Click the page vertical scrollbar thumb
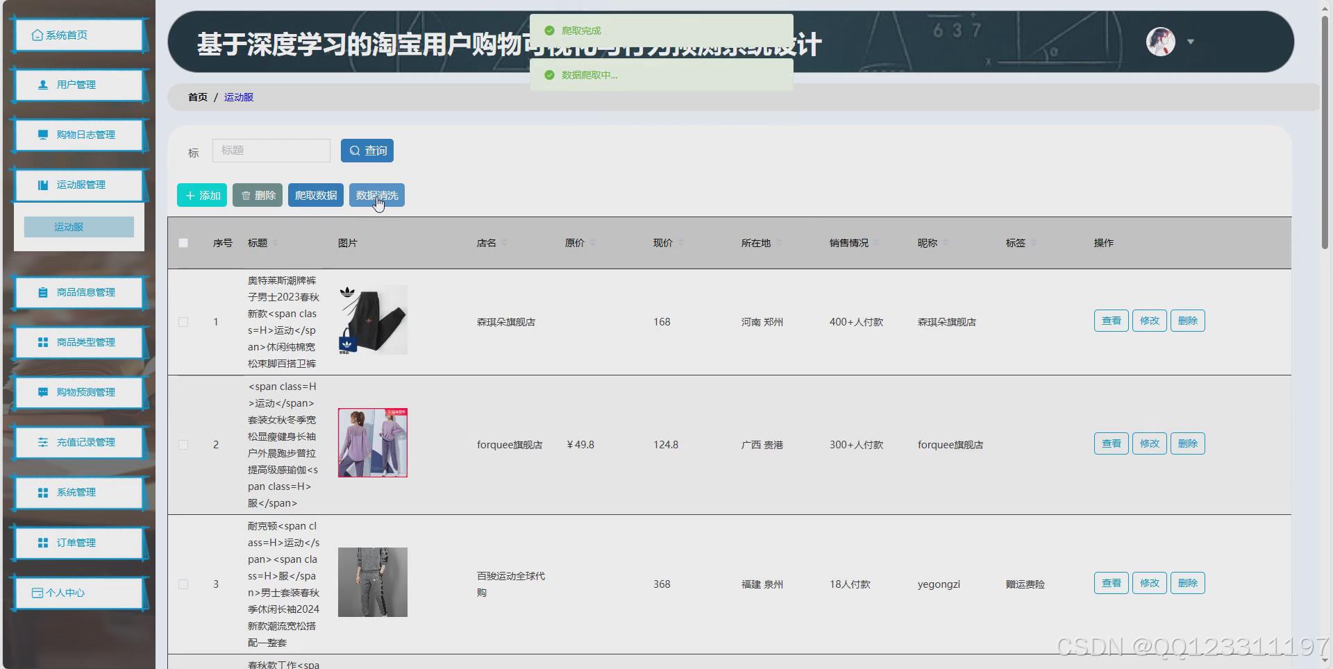1333x669 pixels. tap(1325, 132)
